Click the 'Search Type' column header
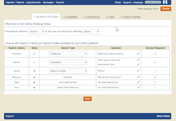Image resolution: width=176 pixels, height=121 pixels. [x=68, y=48]
